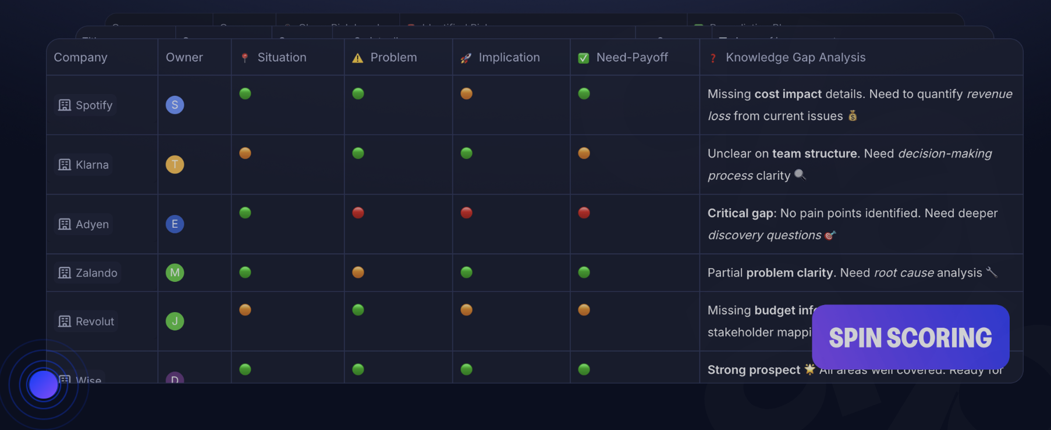Click Adyen's red Need-Payoff status dot
Screen dimensions: 1051x430
tap(584, 213)
